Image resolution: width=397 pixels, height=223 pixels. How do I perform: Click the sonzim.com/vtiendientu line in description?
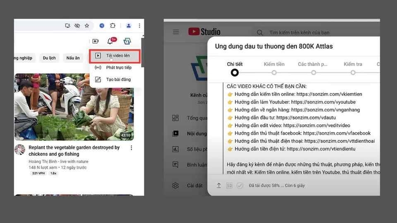(x=291, y=149)
